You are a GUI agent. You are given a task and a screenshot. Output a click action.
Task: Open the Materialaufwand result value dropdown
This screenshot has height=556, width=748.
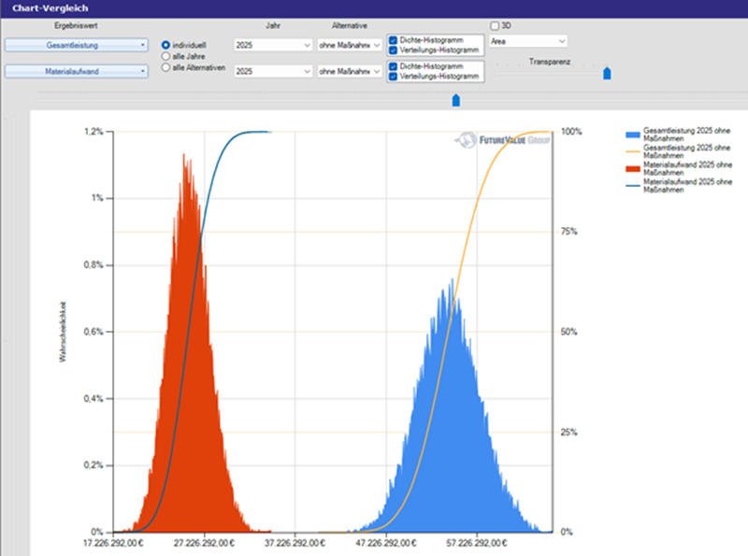click(x=77, y=72)
